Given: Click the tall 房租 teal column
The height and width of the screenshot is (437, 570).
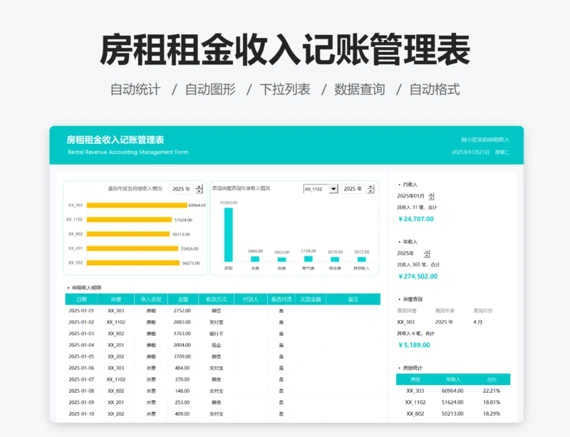Looking at the screenshot, I should [x=229, y=235].
